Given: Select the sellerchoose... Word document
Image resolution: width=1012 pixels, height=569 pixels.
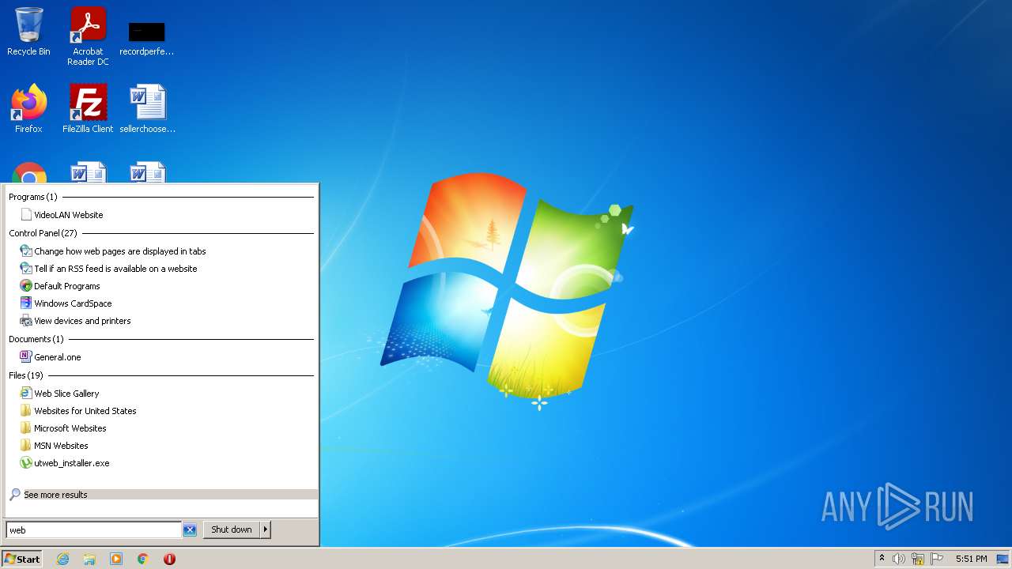Looking at the screenshot, I should coord(147,108).
